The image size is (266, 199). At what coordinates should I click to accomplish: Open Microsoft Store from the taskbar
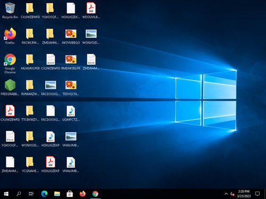point(70,194)
